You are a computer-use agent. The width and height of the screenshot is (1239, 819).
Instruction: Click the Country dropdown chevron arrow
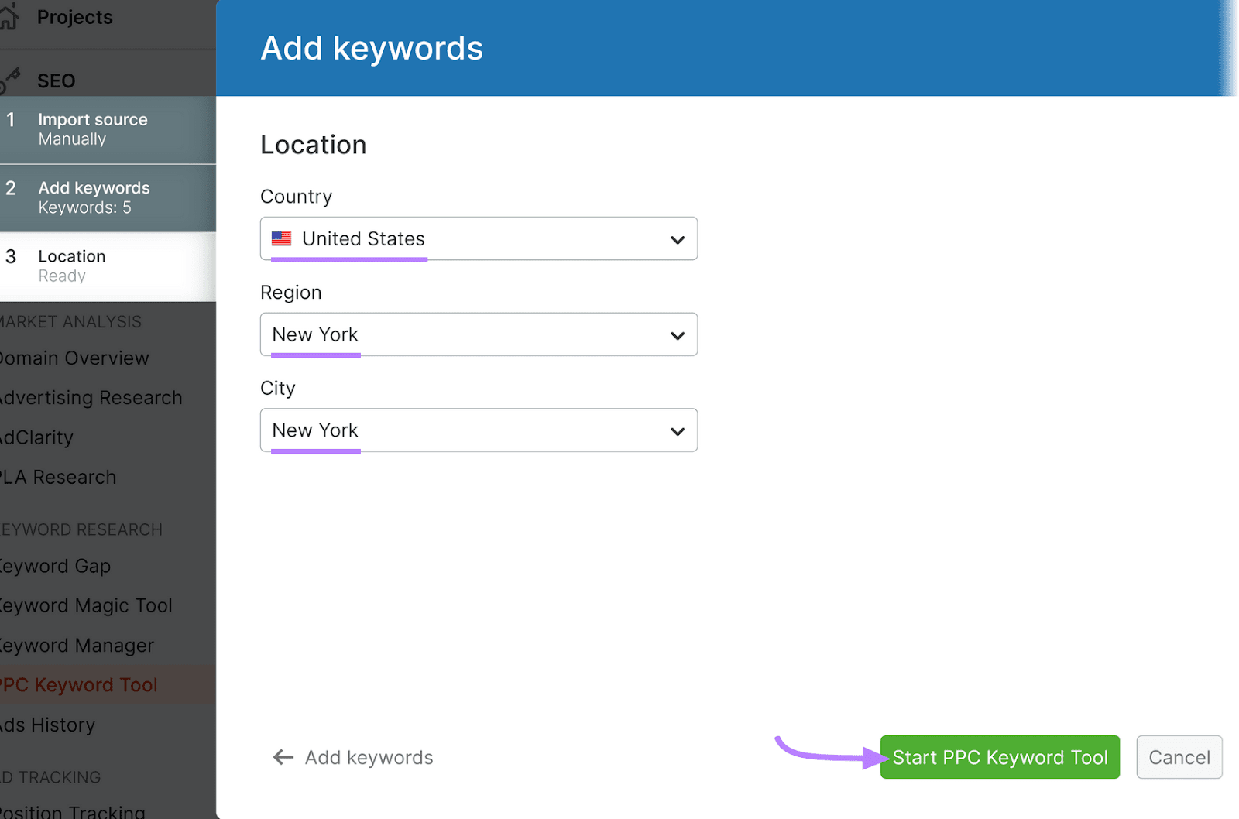click(678, 240)
